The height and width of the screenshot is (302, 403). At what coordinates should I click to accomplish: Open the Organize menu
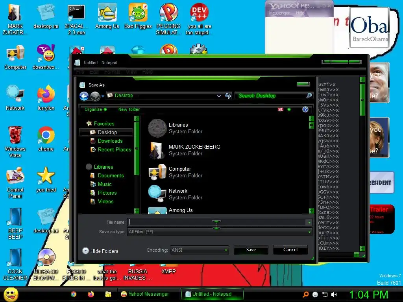tap(96, 109)
